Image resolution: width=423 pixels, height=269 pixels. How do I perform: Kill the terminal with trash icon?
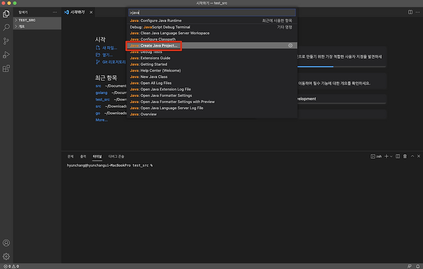[405, 156]
